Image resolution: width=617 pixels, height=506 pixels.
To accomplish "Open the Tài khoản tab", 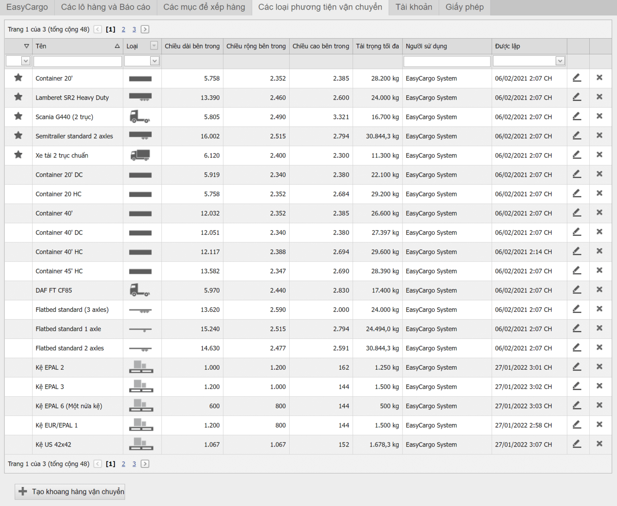I will [x=413, y=7].
